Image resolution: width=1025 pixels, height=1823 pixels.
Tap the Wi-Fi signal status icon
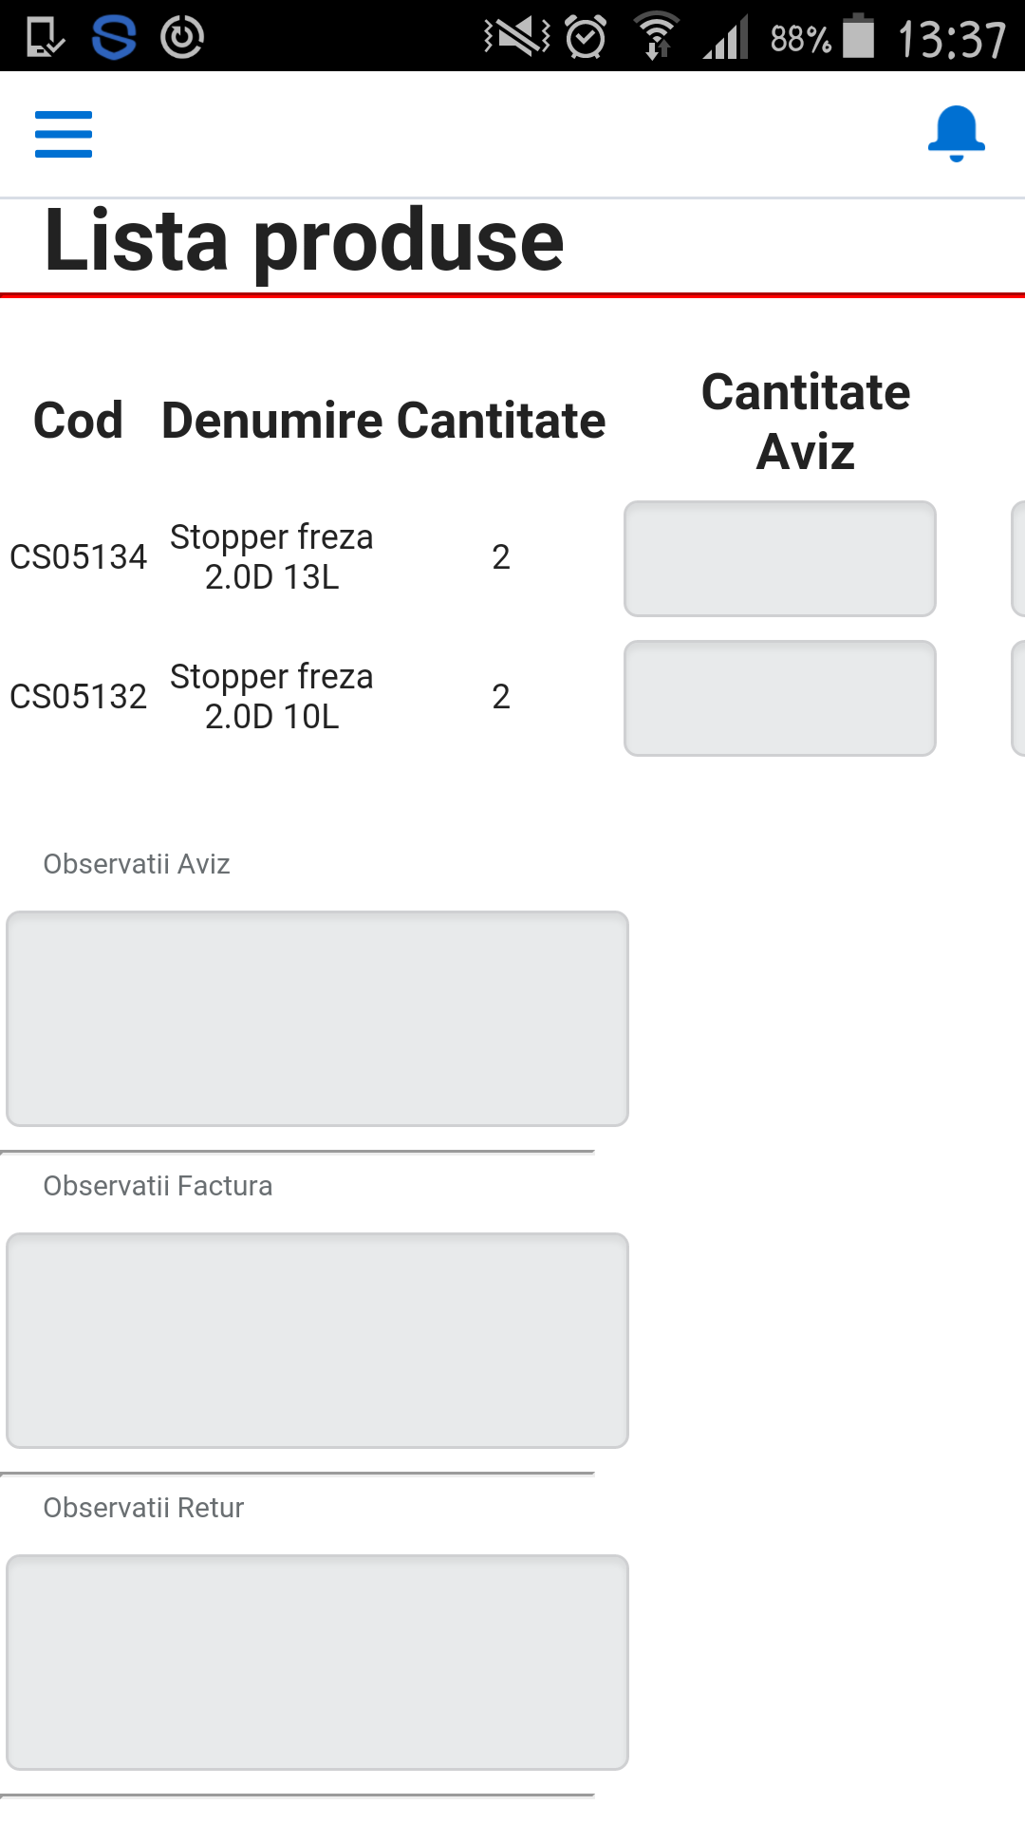[656, 37]
